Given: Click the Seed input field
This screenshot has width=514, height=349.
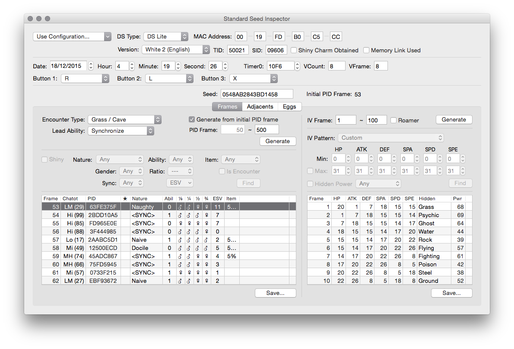Looking at the screenshot, I should (257, 94).
